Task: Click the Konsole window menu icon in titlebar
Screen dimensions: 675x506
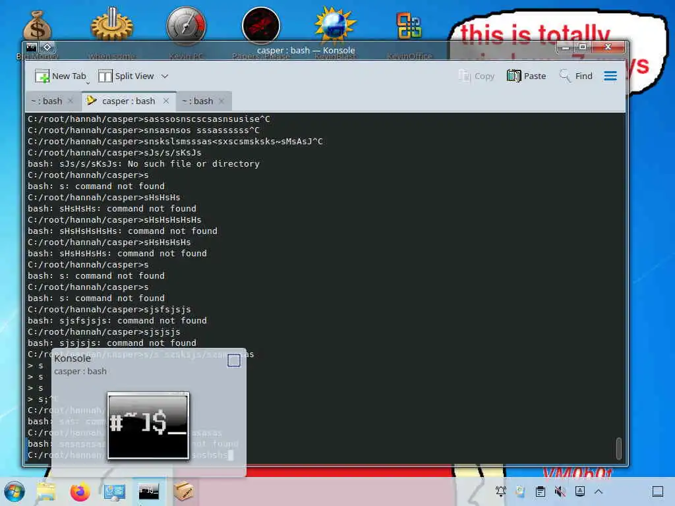Action: (x=32, y=47)
